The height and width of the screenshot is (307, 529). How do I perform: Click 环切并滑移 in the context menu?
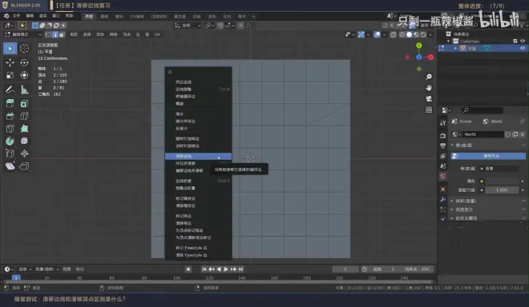(199, 163)
